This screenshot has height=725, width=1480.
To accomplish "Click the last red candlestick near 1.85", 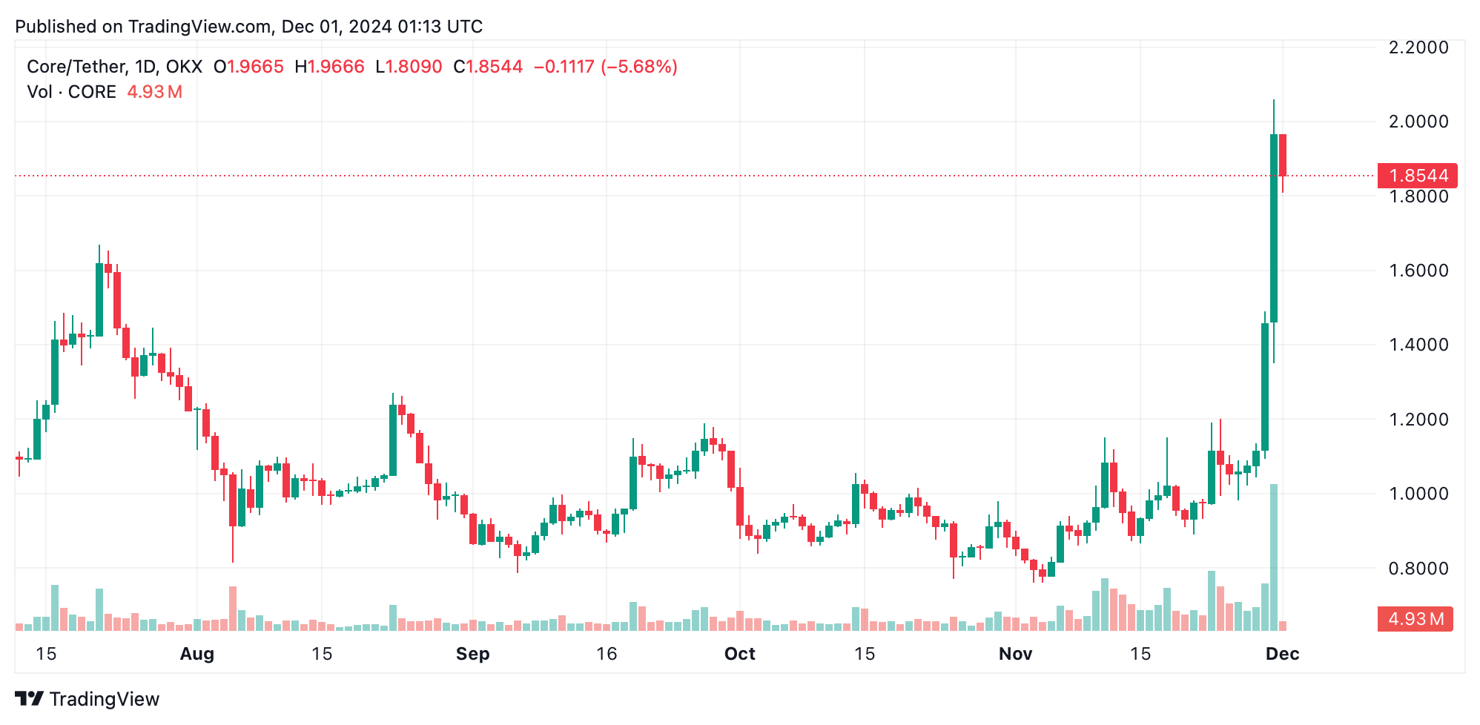I will tap(1283, 155).
